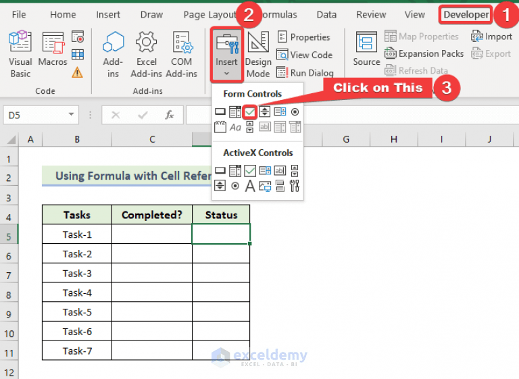Click the Insert Function fx button

tap(169, 115)
